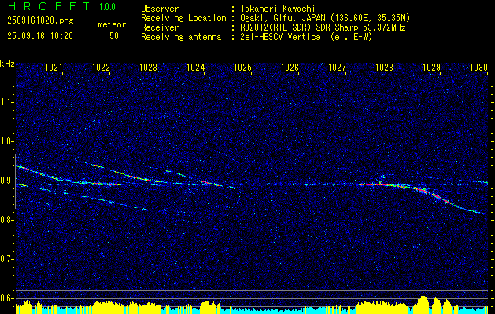Image resolution: width=495 pixels, height=314 pixels.
Task: Click the 1.1 kHz frequency label
Action: [6, 102]
